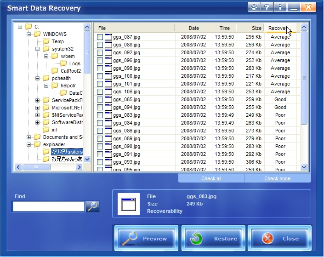Select the SoftwareDistribution folder in the tree

pyautogui.click(x=68, y=122)
